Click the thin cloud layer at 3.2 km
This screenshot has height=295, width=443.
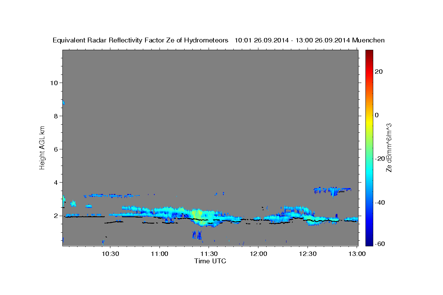tap(111, 195)
